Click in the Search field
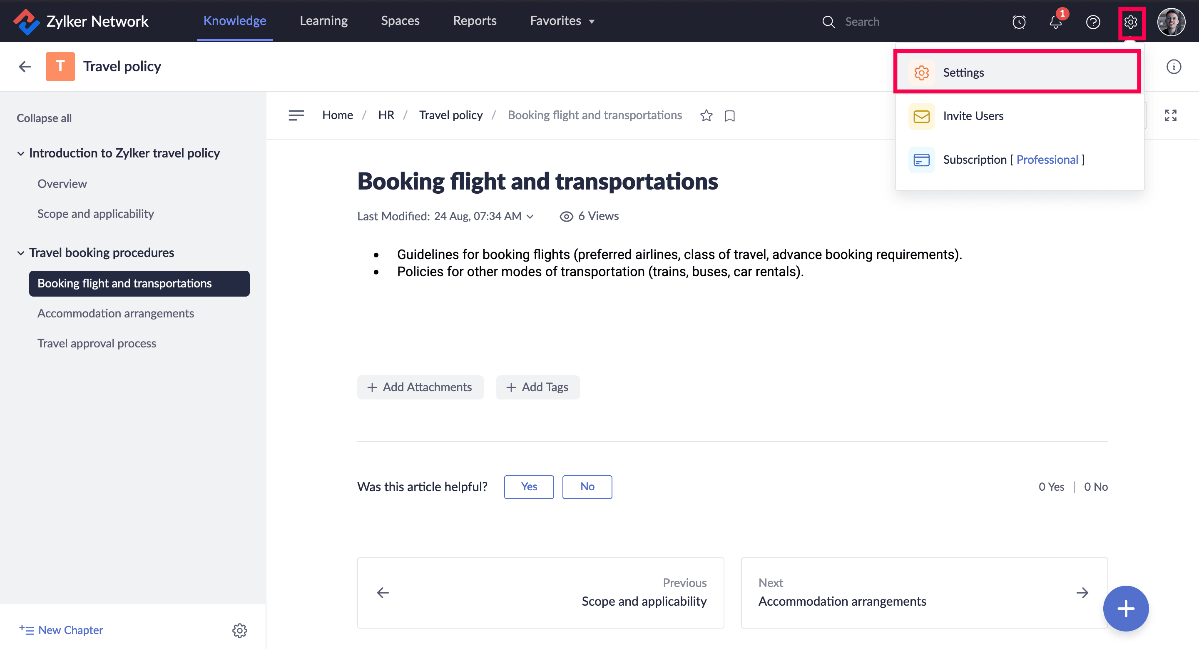The height and width of the screenshot is (649, 1199). (884, 22)
